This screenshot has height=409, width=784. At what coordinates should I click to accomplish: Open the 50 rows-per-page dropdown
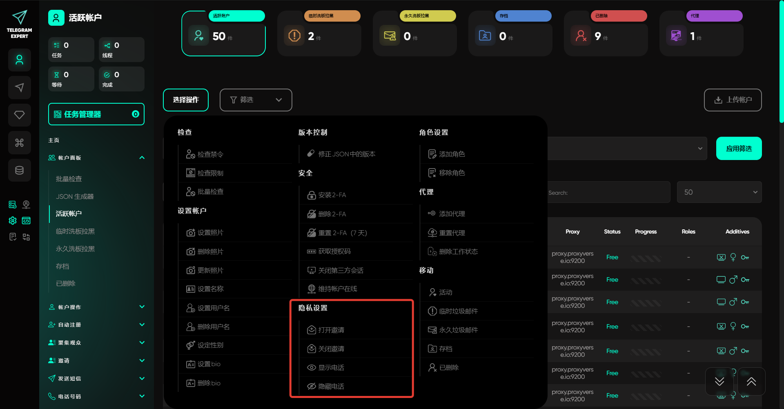[x=719, y=192]
